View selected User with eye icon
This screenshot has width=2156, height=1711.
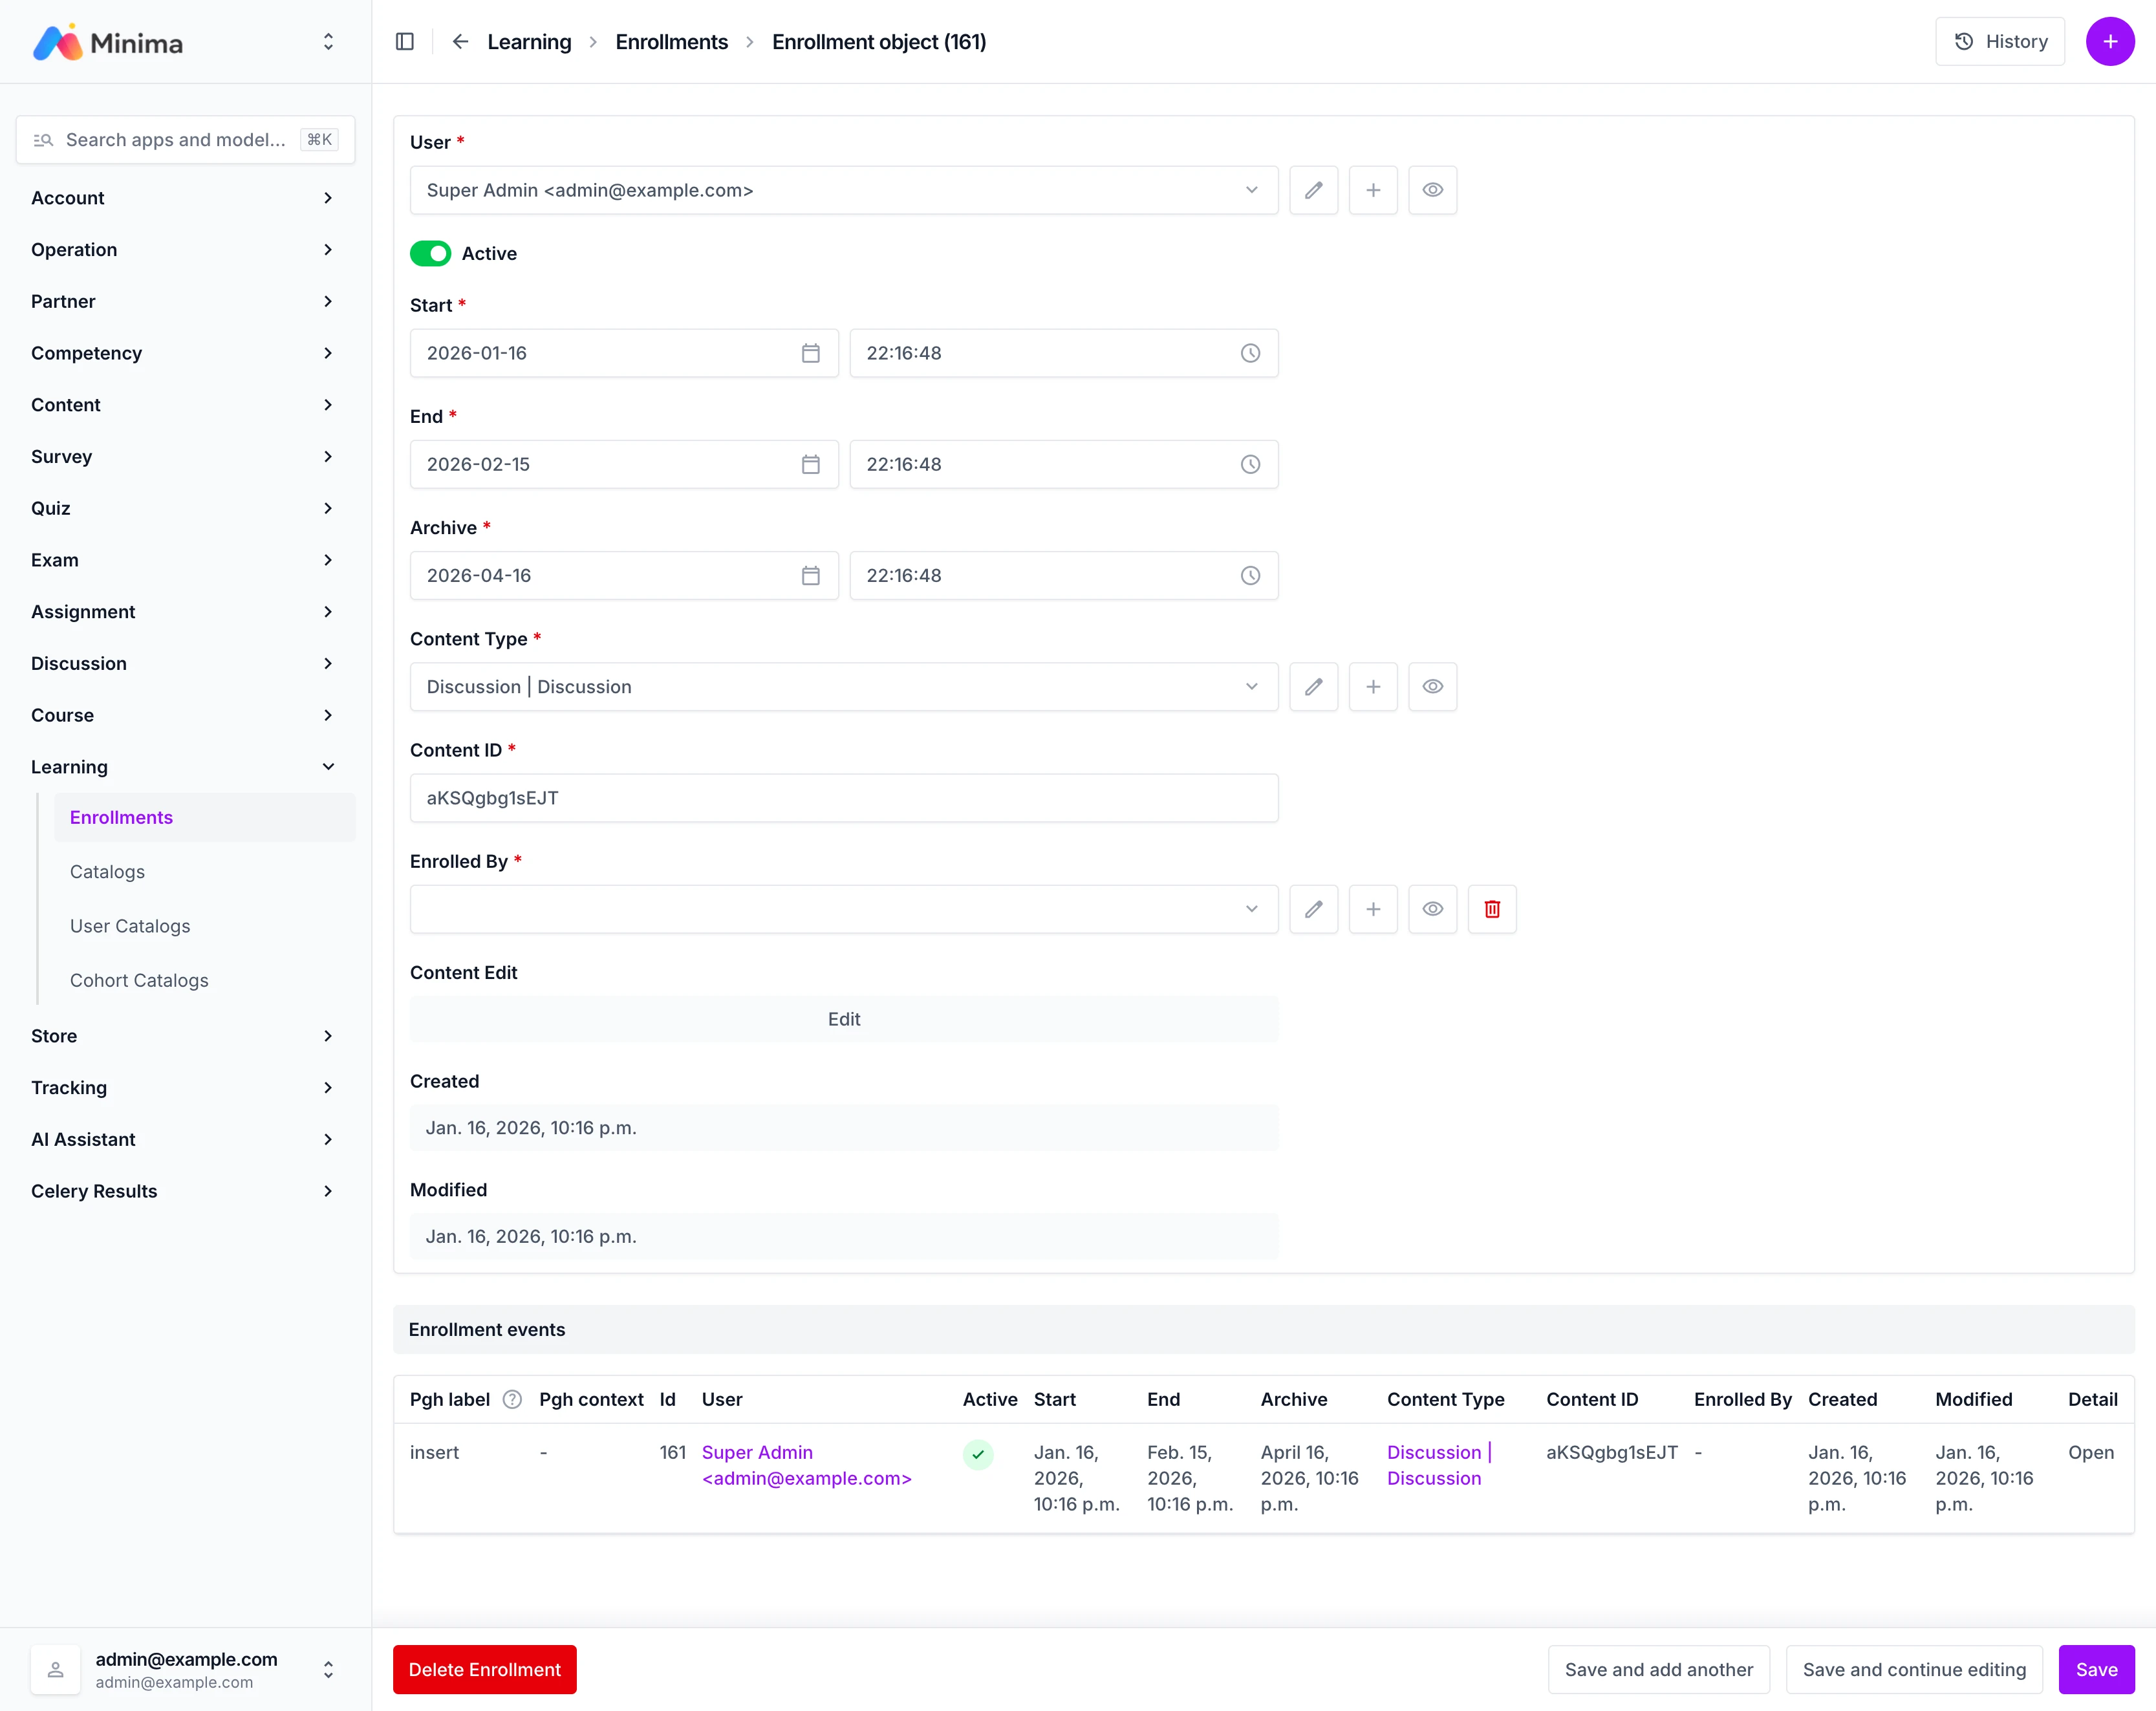[1432, 190]
